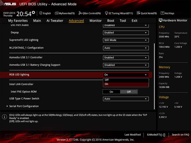Show Hot Keys question mark icon
Image resolution: width=191 pixels, height=143 pixels.
click(x=162, y=13)
